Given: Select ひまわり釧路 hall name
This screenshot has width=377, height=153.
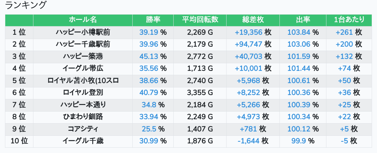Looking at the screenshot, I should pos(83,117).
